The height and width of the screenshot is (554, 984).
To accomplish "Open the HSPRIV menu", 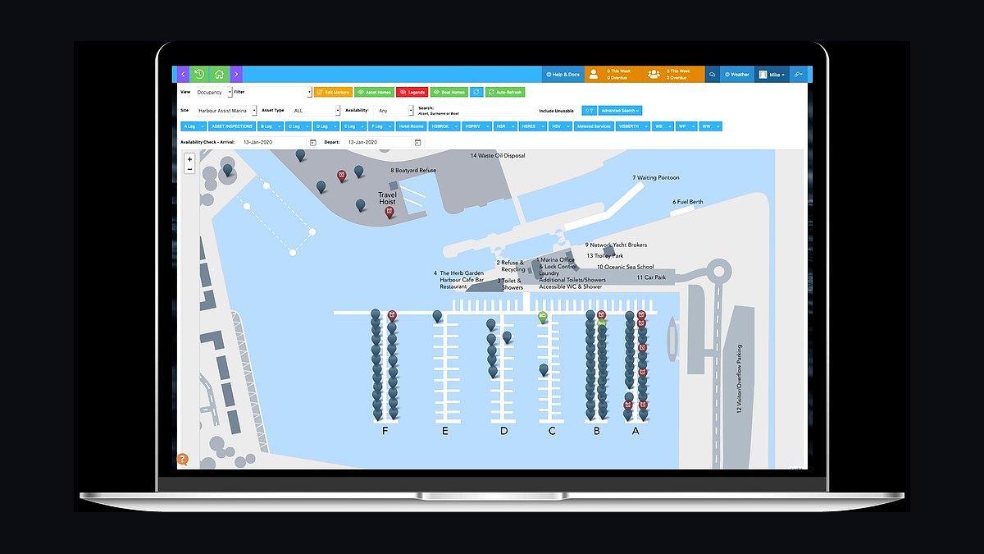I will [x=476, y=126].
